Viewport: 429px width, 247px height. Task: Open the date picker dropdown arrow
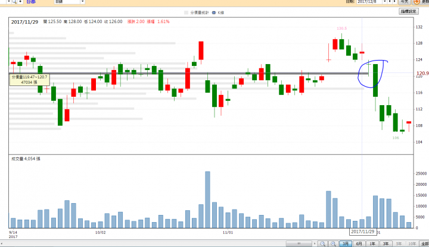(385, 2)
